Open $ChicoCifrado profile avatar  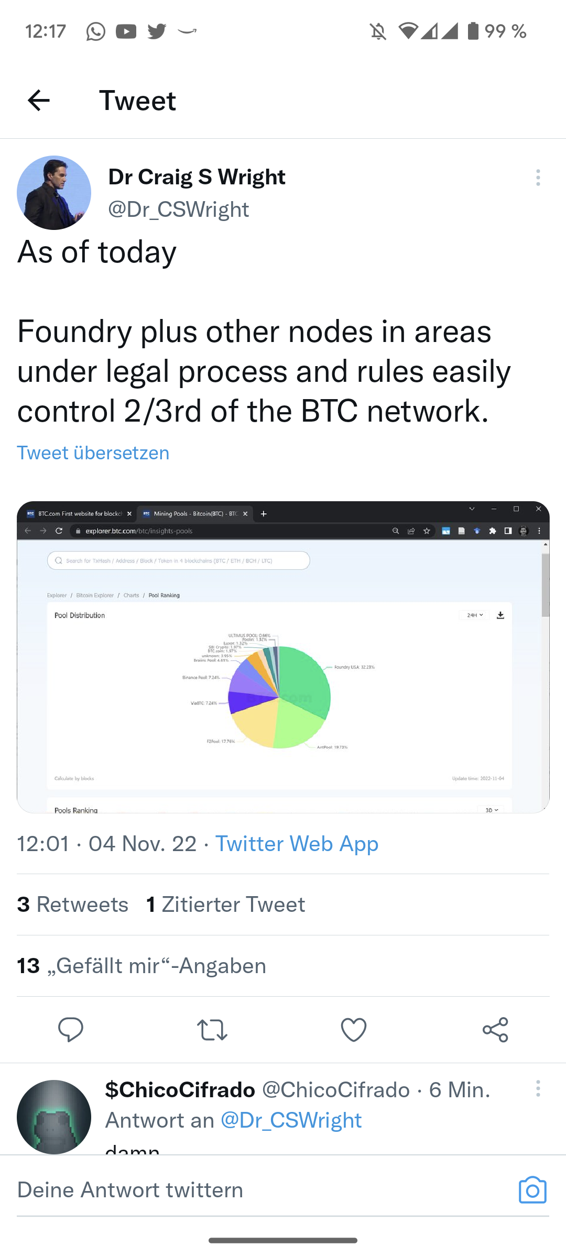(x=54, y=1117)
